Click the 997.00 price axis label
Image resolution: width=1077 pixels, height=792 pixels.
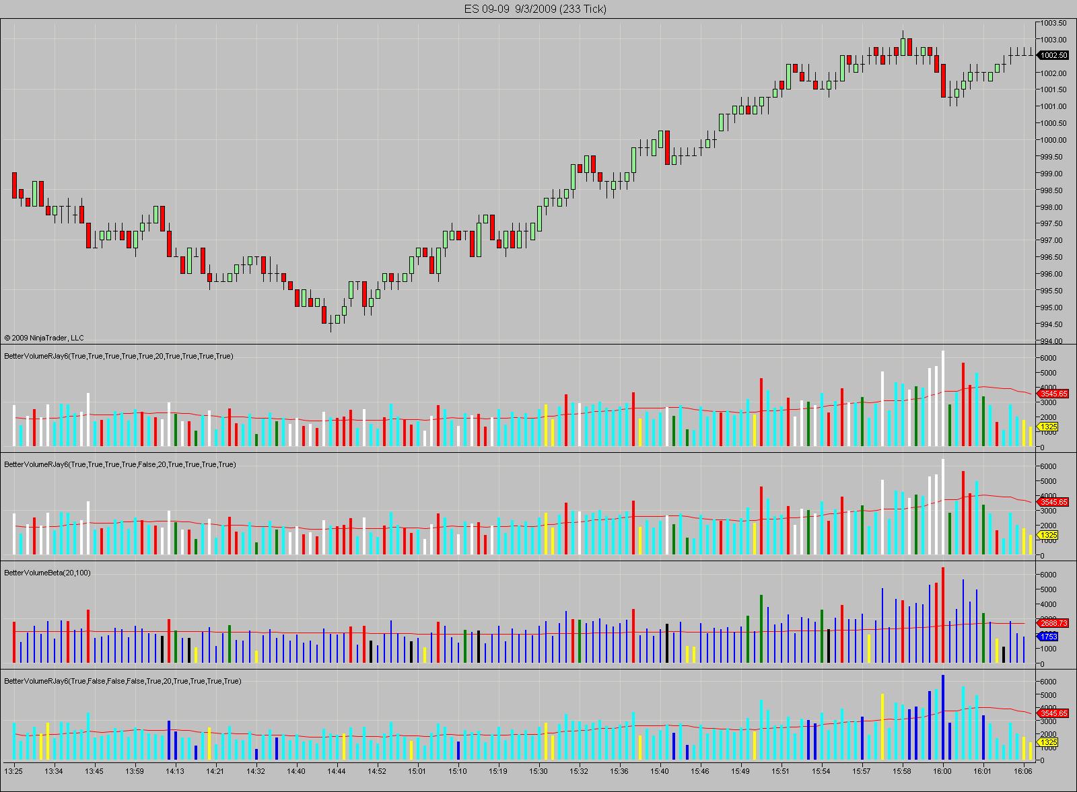[1052, 240]
